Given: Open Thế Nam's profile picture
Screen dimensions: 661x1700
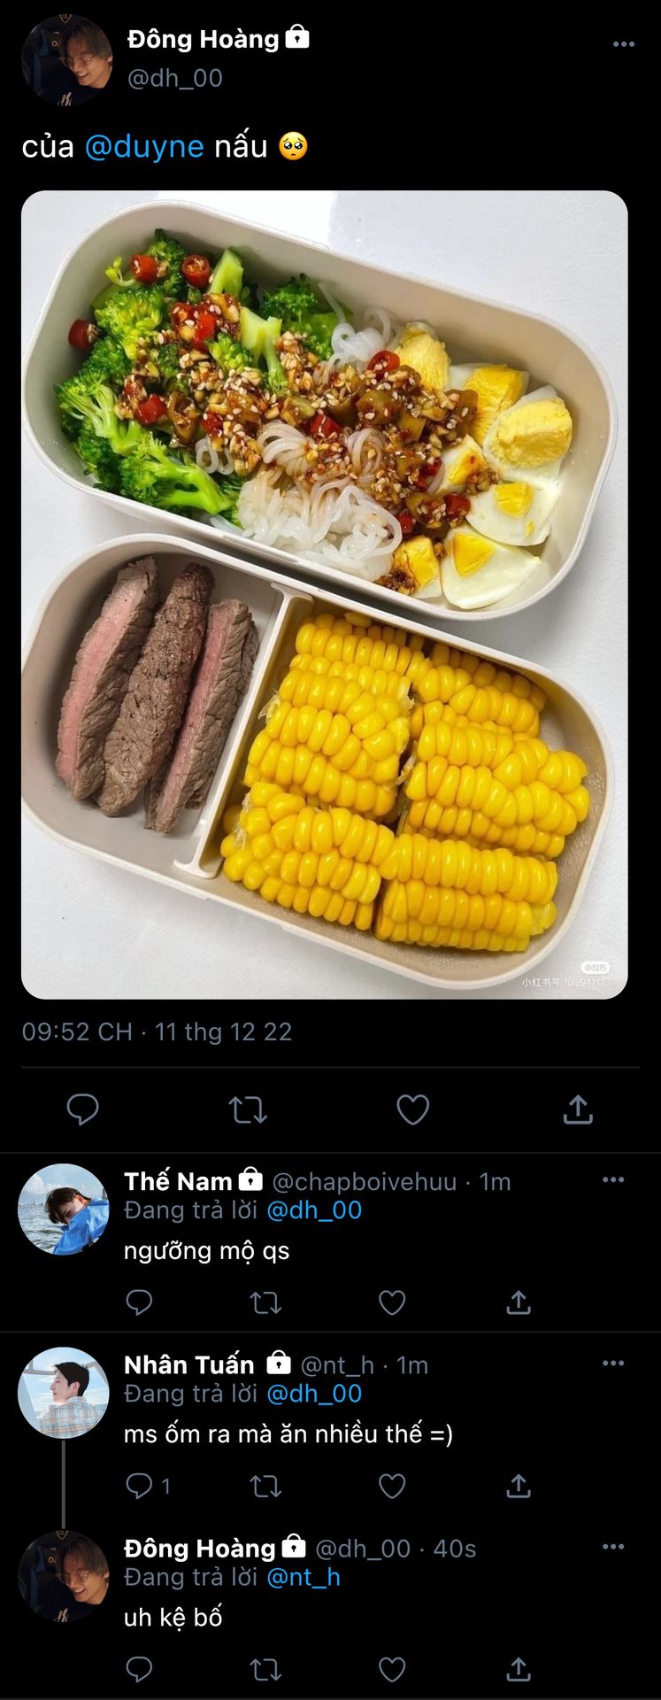Looking at the screenshot, I should pyautogui.click(x=63, y=1209).
